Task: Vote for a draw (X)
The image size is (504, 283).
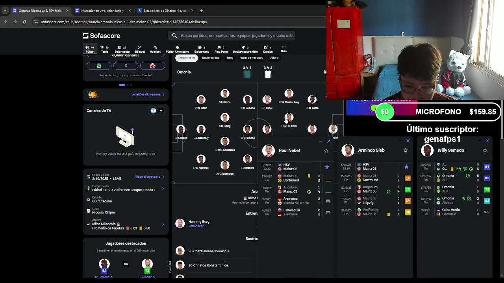Action: 126,66
